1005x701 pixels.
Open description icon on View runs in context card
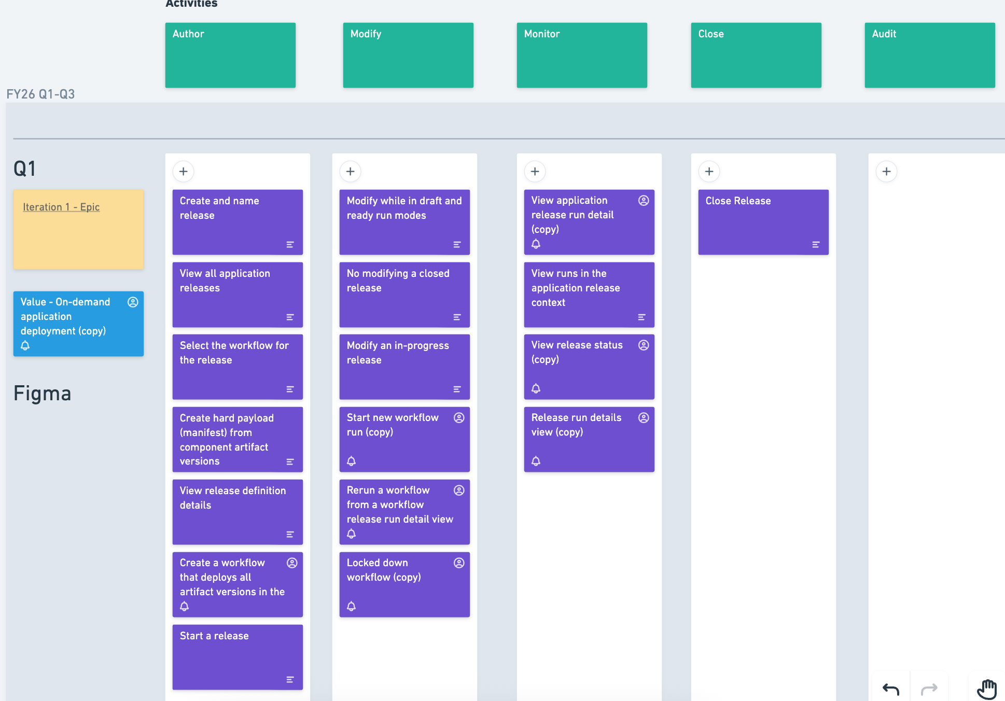tap(642, 317)
